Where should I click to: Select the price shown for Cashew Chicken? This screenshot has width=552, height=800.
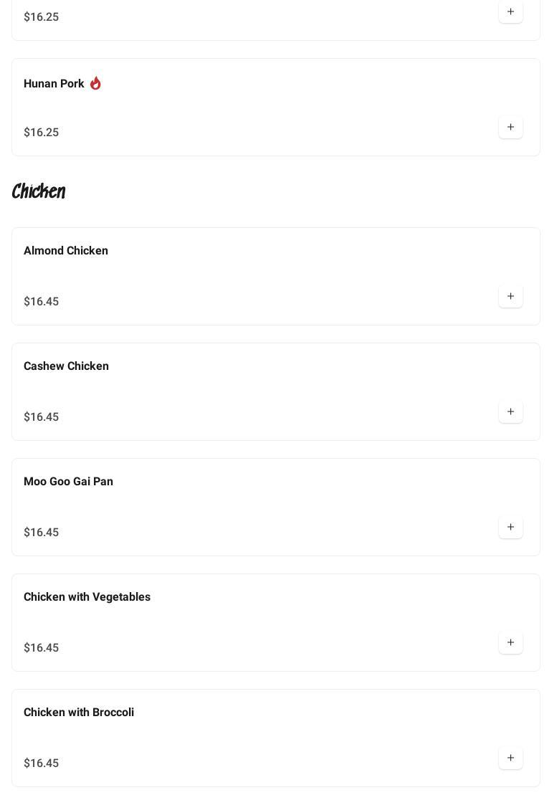(41, 417)
